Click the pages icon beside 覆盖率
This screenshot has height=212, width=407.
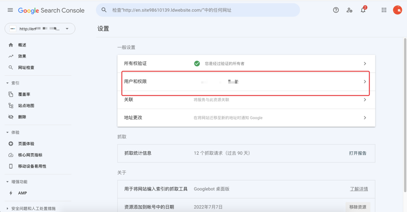[11, 94]
